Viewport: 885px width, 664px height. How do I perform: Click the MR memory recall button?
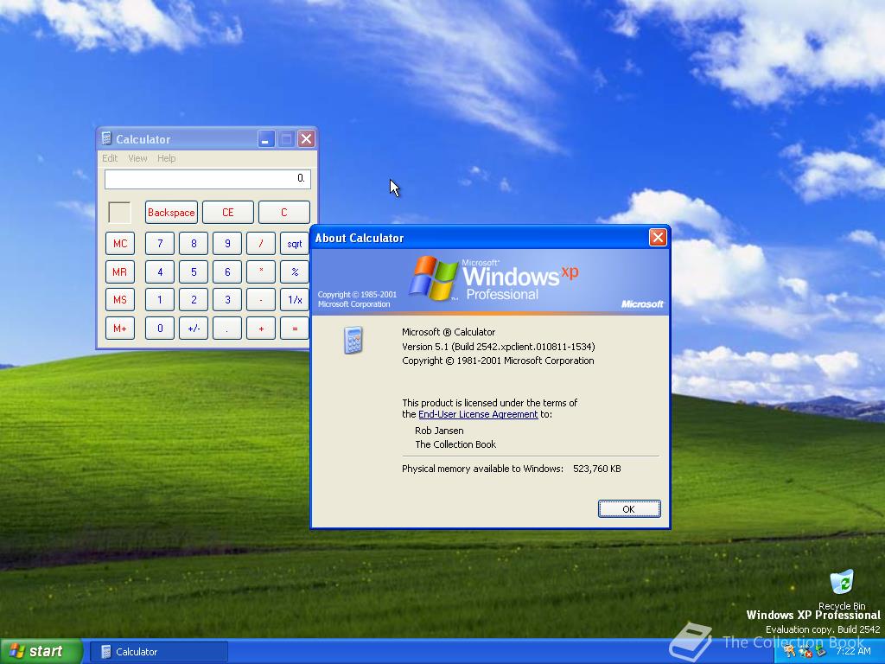coord(119,271)
